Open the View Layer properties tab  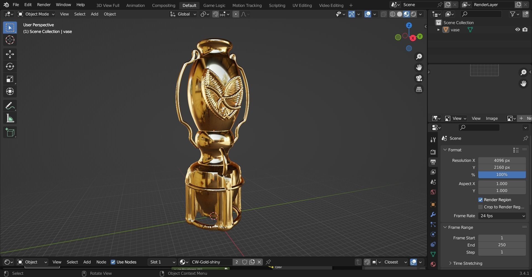coord(433,172)
